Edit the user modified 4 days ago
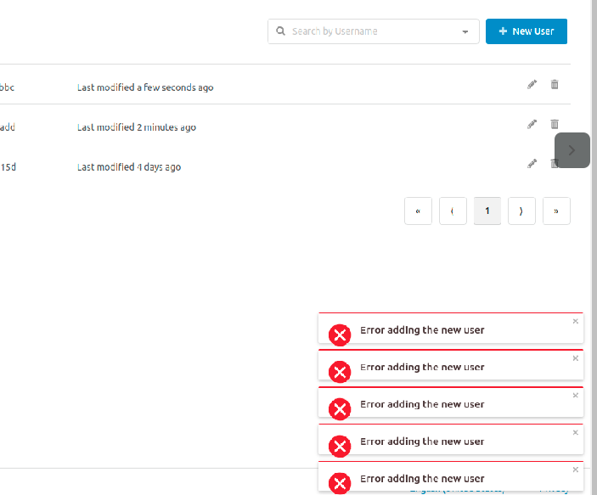The width and height of the screenshot is (597, 495). coord(532,164)
